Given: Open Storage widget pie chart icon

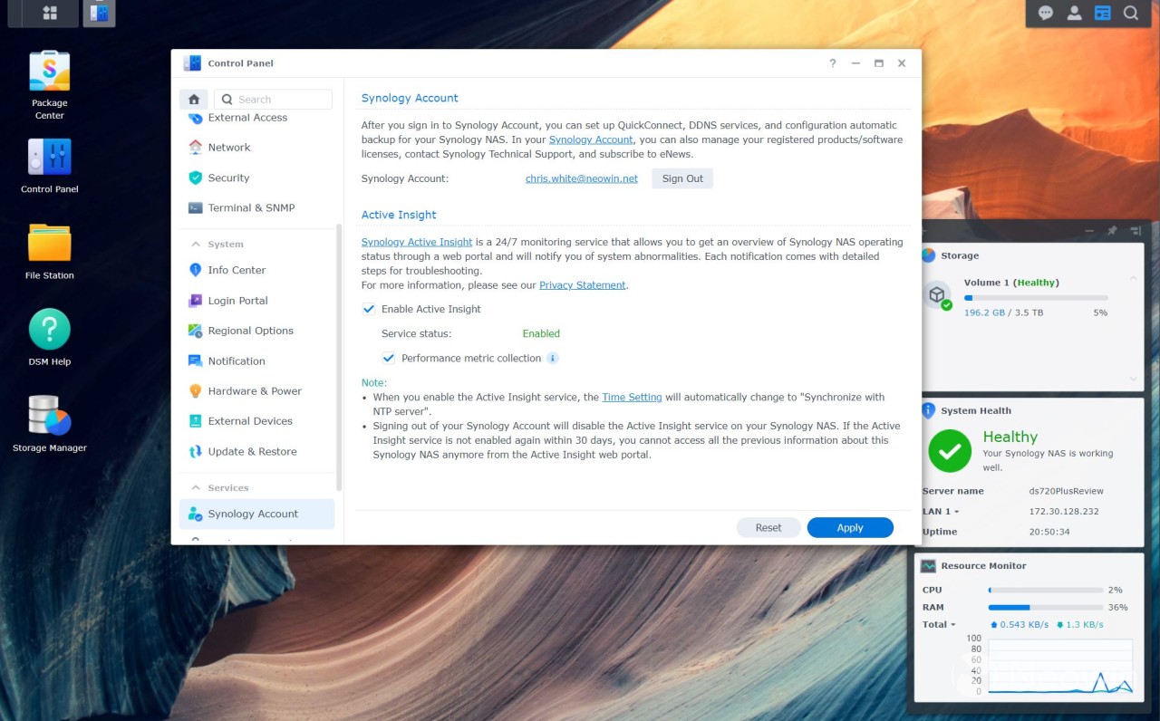Looking at the screenshot, I should pos(928,255).
